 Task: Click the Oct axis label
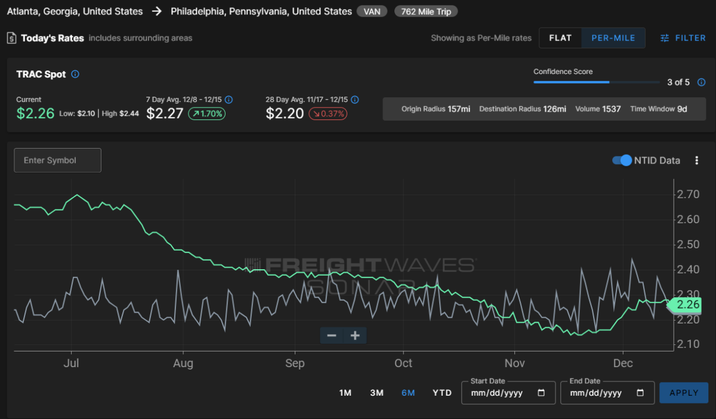tap(403, 363)
